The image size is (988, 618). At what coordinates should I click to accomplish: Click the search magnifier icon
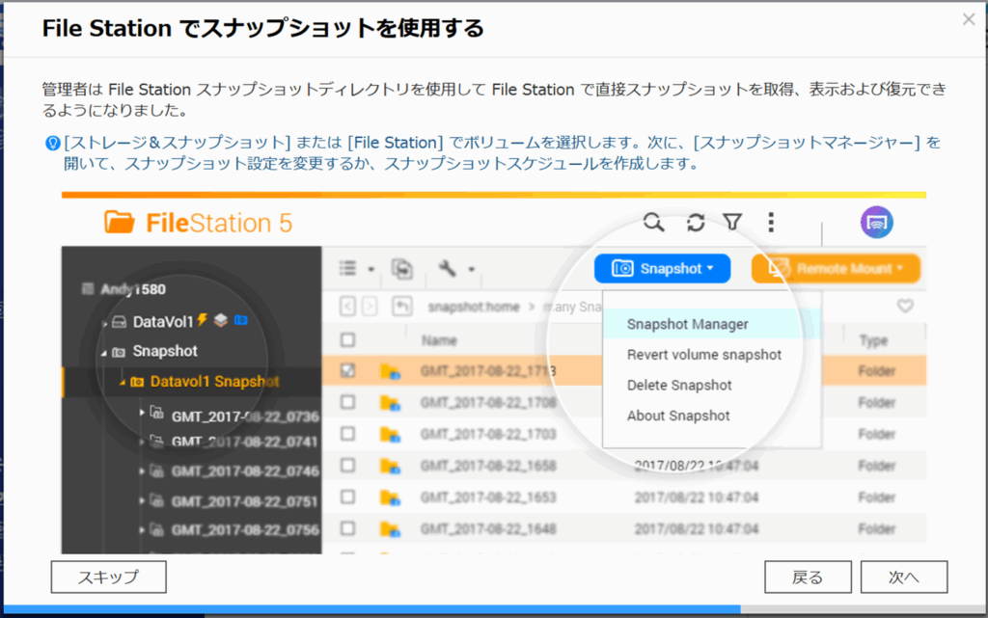654,224
